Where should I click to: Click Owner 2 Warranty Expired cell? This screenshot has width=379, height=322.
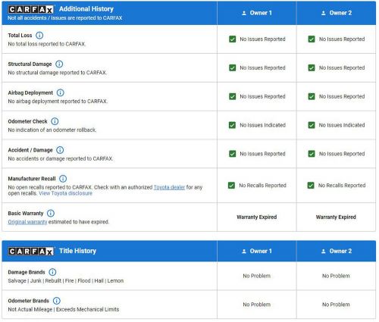336,217
